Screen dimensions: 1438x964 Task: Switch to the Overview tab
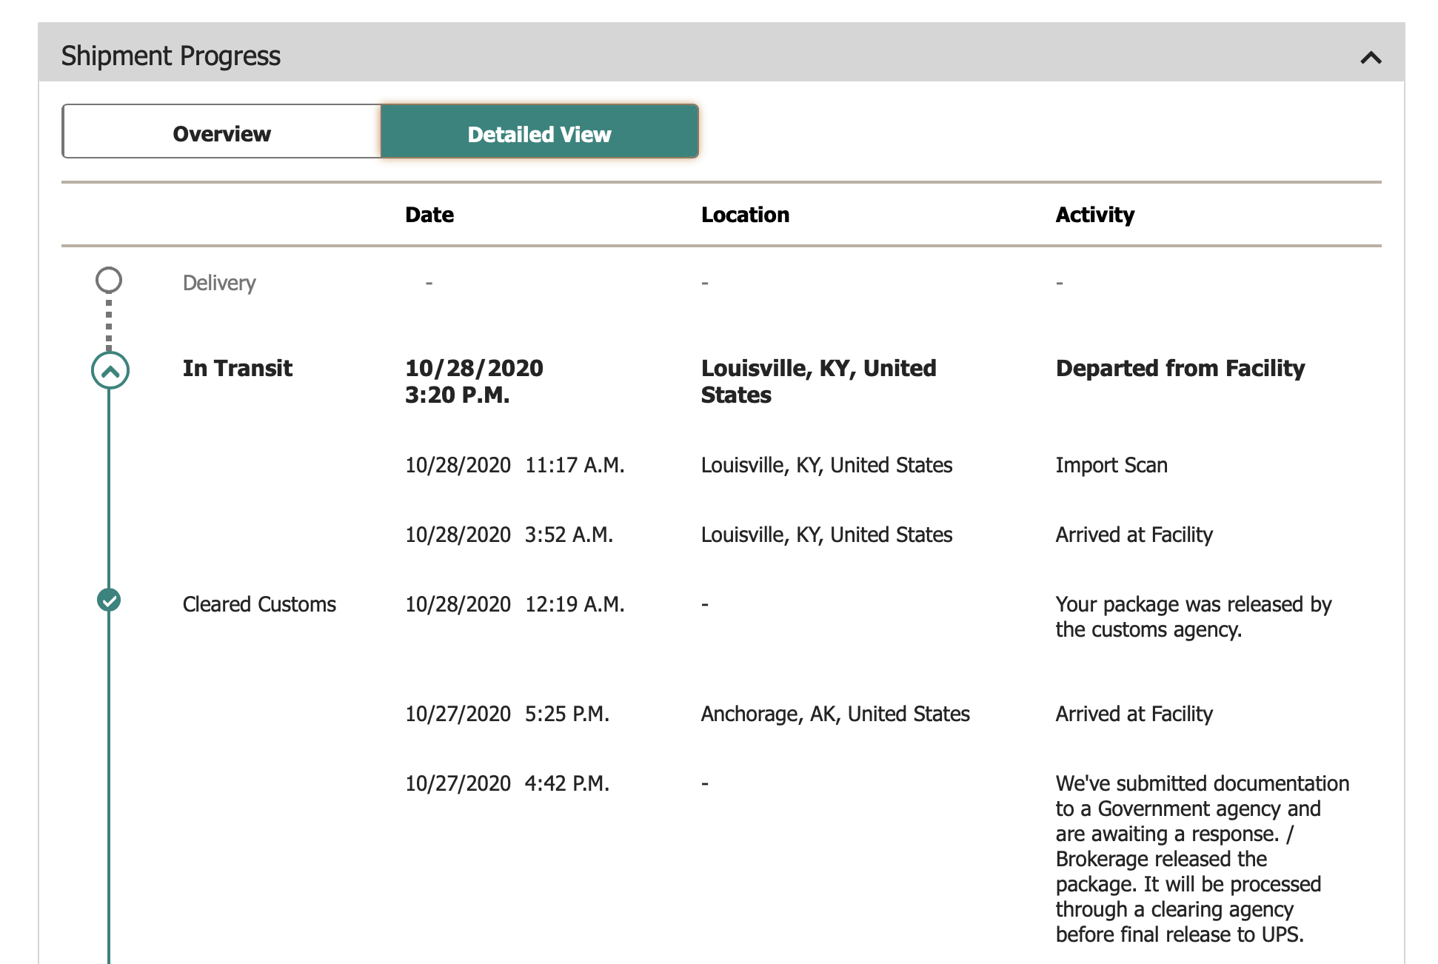221,133
